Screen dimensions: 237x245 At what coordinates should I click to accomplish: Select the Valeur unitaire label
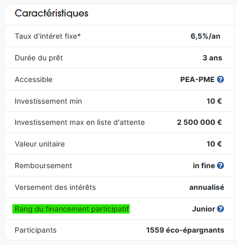[x=40, y=144]
